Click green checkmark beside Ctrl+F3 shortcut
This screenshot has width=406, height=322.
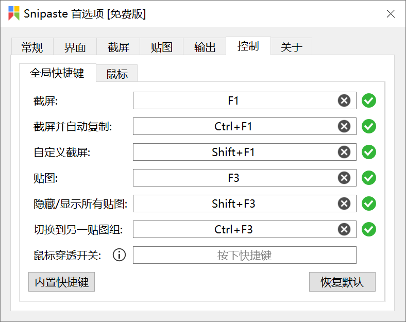[x=369, y=229]
